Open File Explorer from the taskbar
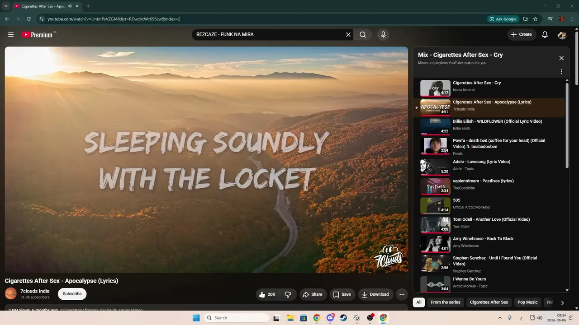Screen dimensions: 579x325 pyautogui.click(x=290, y=318)
